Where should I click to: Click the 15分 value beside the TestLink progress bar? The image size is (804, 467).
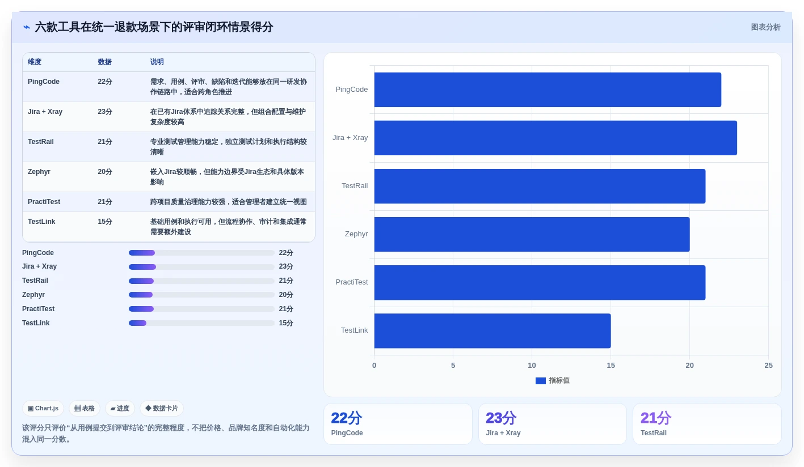(x=286, y=323)
